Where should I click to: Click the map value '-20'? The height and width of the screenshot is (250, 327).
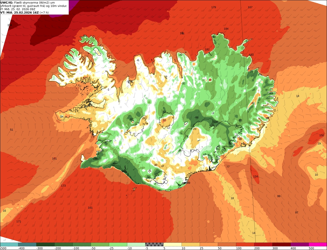tap(180, 55)
